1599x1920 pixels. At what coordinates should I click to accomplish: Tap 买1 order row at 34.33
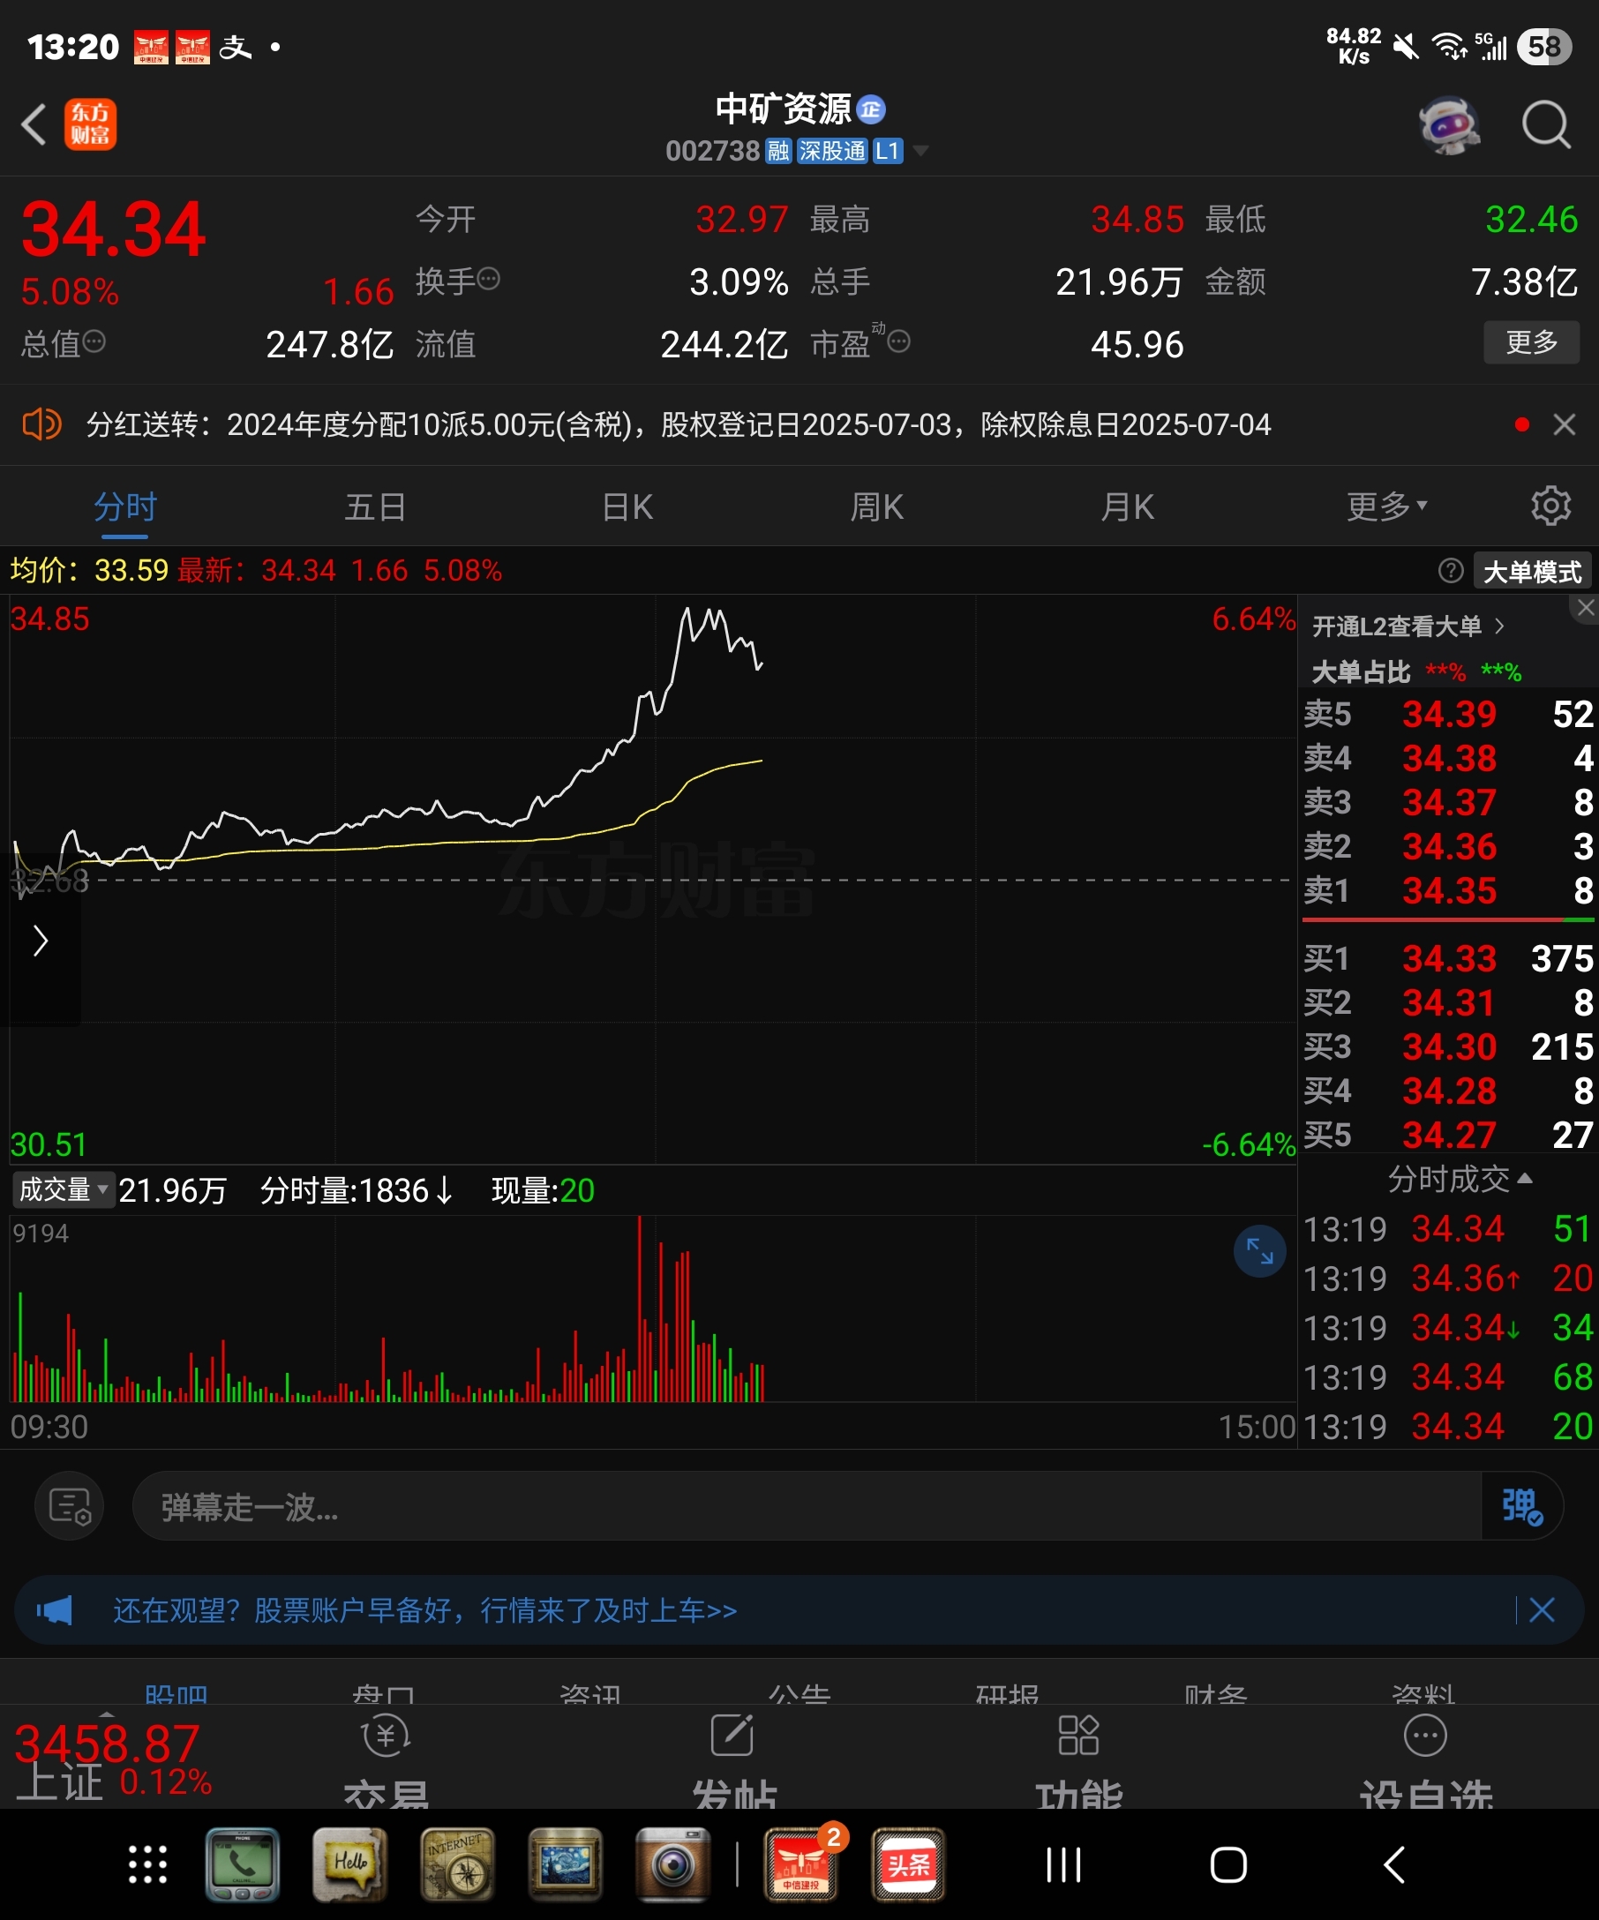click(1448, 959)
